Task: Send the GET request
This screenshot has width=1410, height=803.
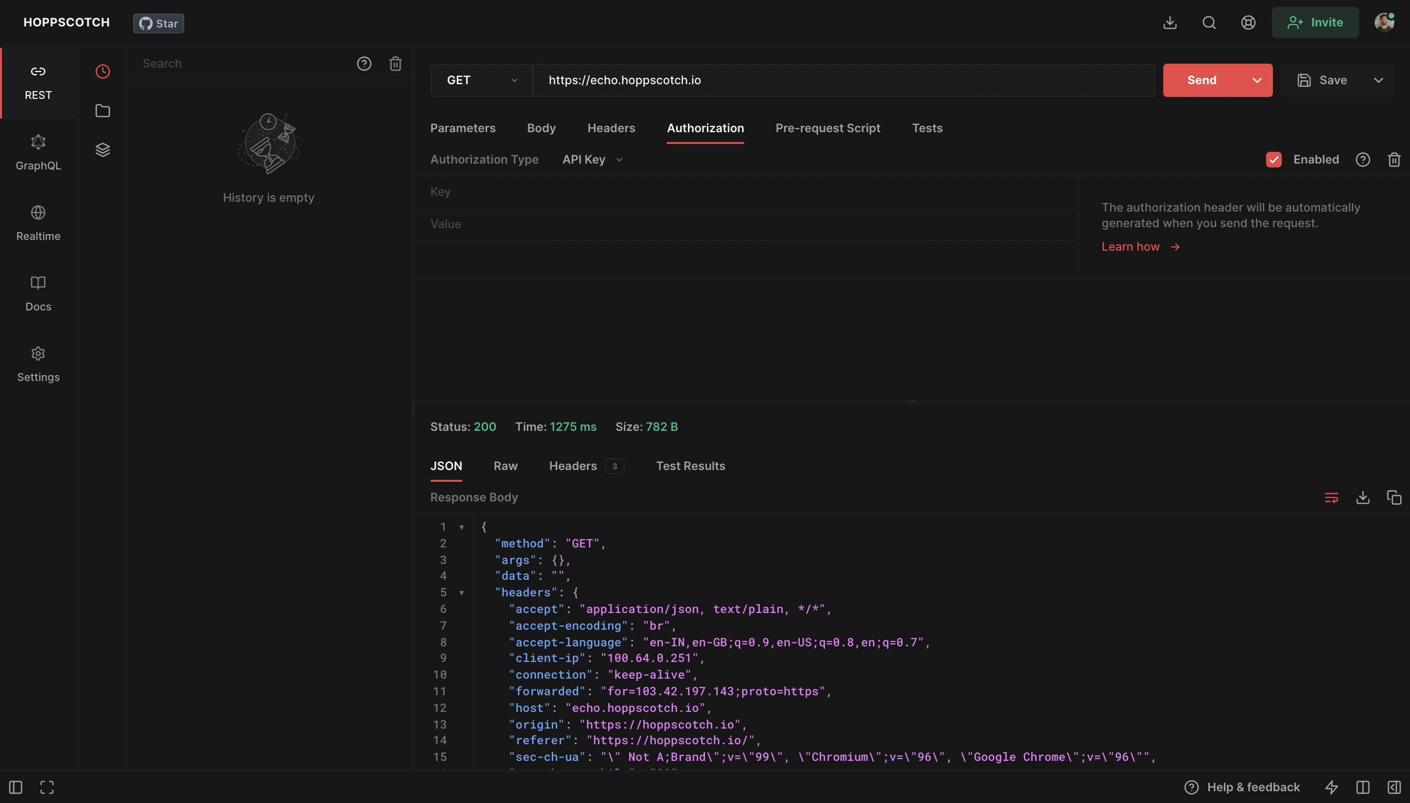Action: tap(1203, 80)
